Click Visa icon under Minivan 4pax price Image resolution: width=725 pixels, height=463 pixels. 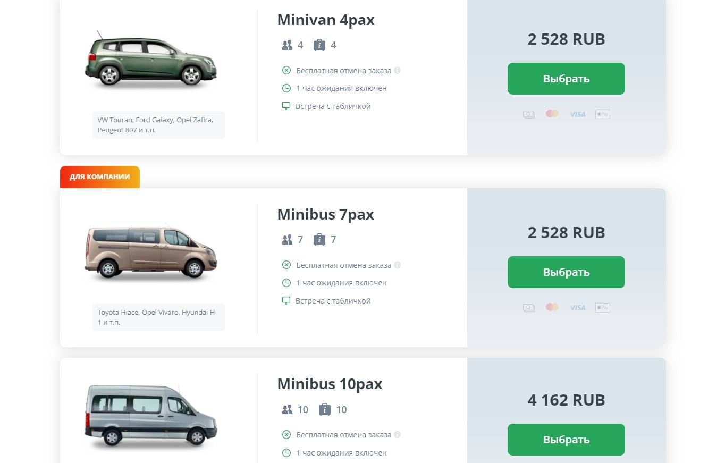pyautogui.click(x=577, y=114)
